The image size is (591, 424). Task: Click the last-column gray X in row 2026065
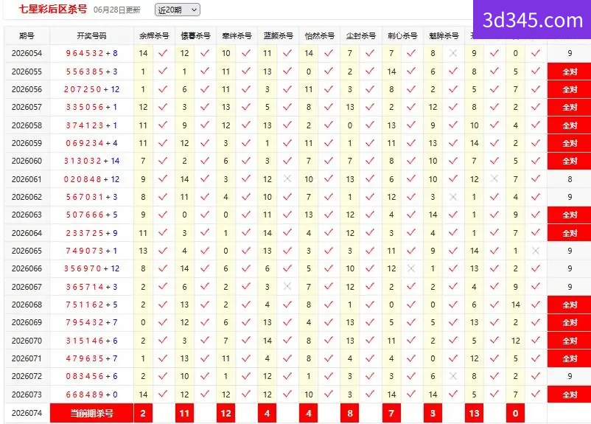click(536, 251)
